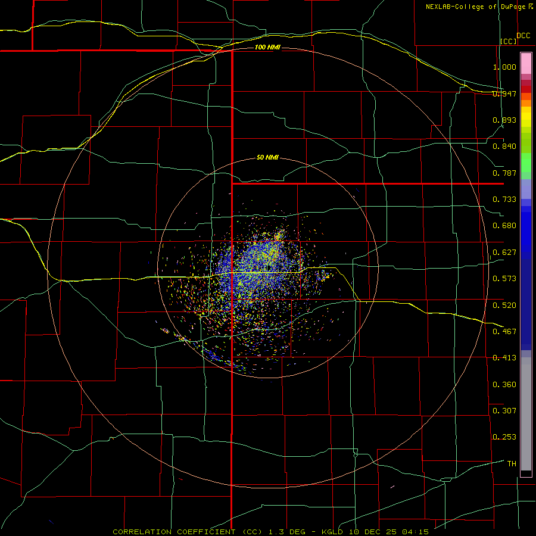The width and height of the screenshot is (536, 536).
Task: Click the 100 NMI range ring label
Action: tap(267, 47)
